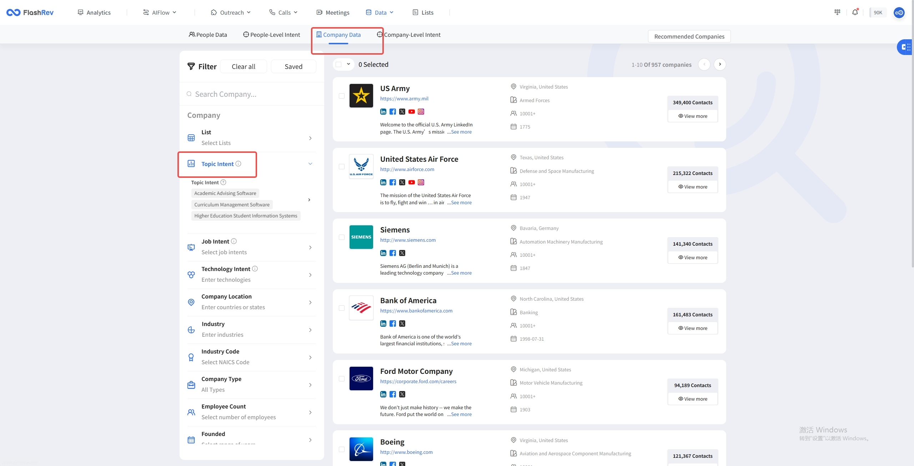914x466 pixels.
Task: Open the siemens.com website link
Action: (x=408, y=240)
